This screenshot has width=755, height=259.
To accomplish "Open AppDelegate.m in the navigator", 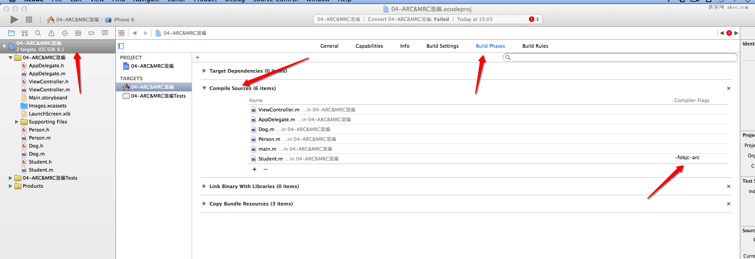I will pos(47,74).
